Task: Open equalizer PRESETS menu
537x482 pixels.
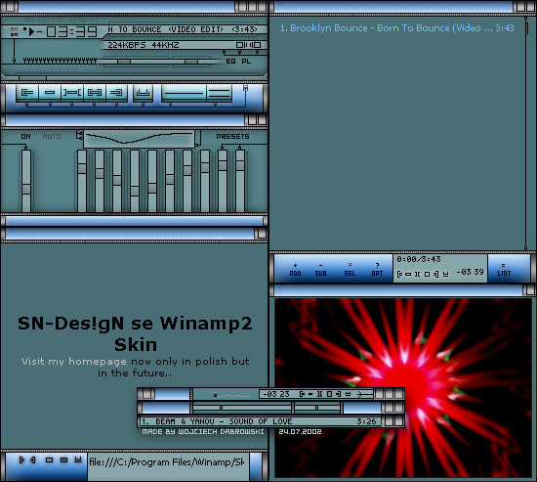Action: pos(232,137)
